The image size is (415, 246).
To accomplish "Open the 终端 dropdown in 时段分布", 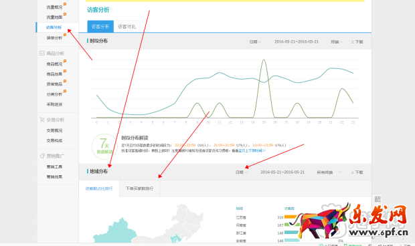I will (x=337, y=41).
